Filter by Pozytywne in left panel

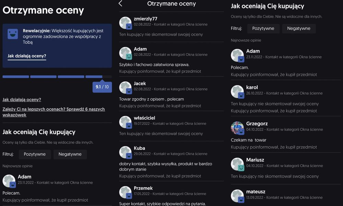tap(35, 154)
